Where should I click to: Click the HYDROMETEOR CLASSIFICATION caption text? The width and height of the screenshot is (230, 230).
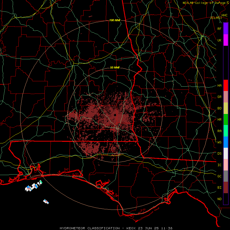click(x=90, y=228)
